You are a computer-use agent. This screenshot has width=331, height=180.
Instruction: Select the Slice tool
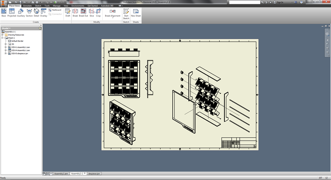coord(92,13)
